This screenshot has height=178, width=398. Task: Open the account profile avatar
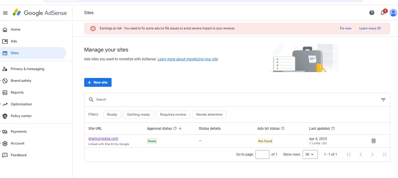click(393, 13)
